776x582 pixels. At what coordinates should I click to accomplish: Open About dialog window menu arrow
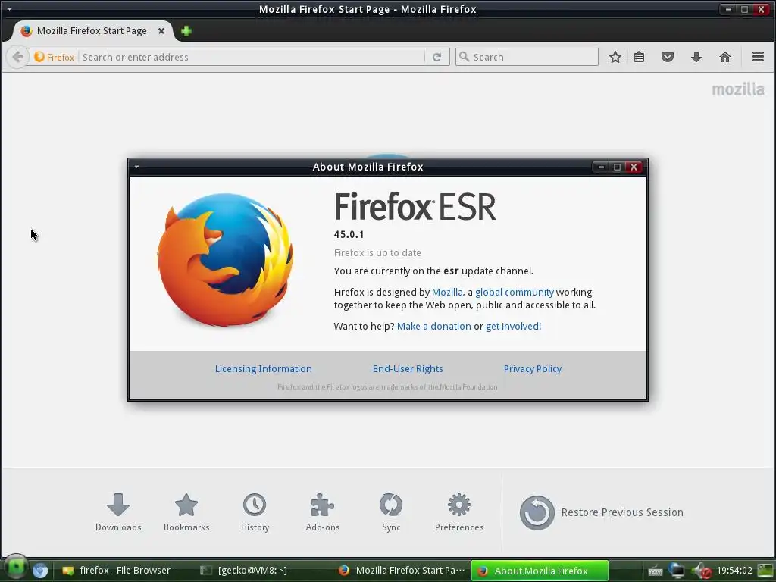(136, 167)
